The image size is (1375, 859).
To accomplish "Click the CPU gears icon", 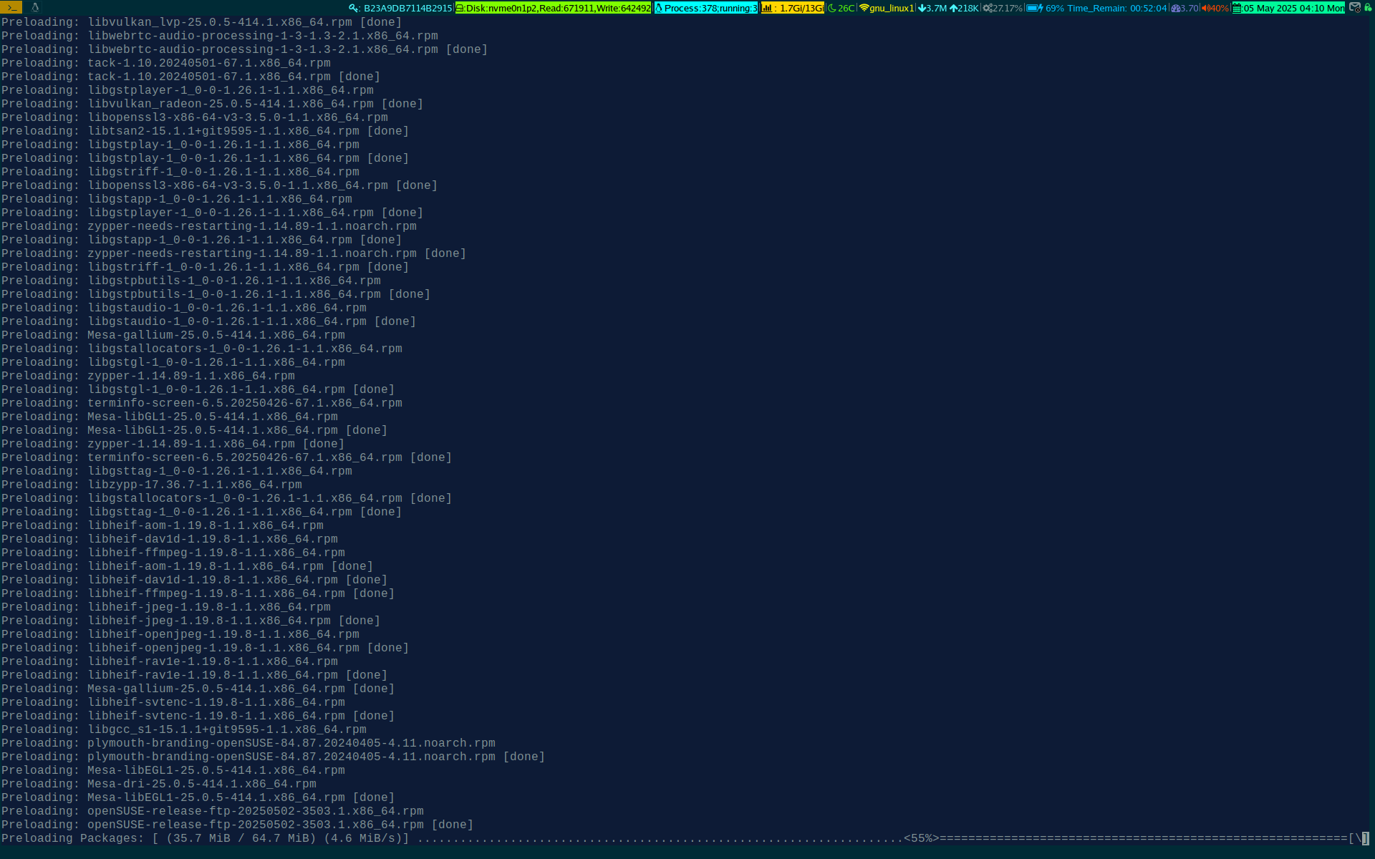I will click(988, 8).
